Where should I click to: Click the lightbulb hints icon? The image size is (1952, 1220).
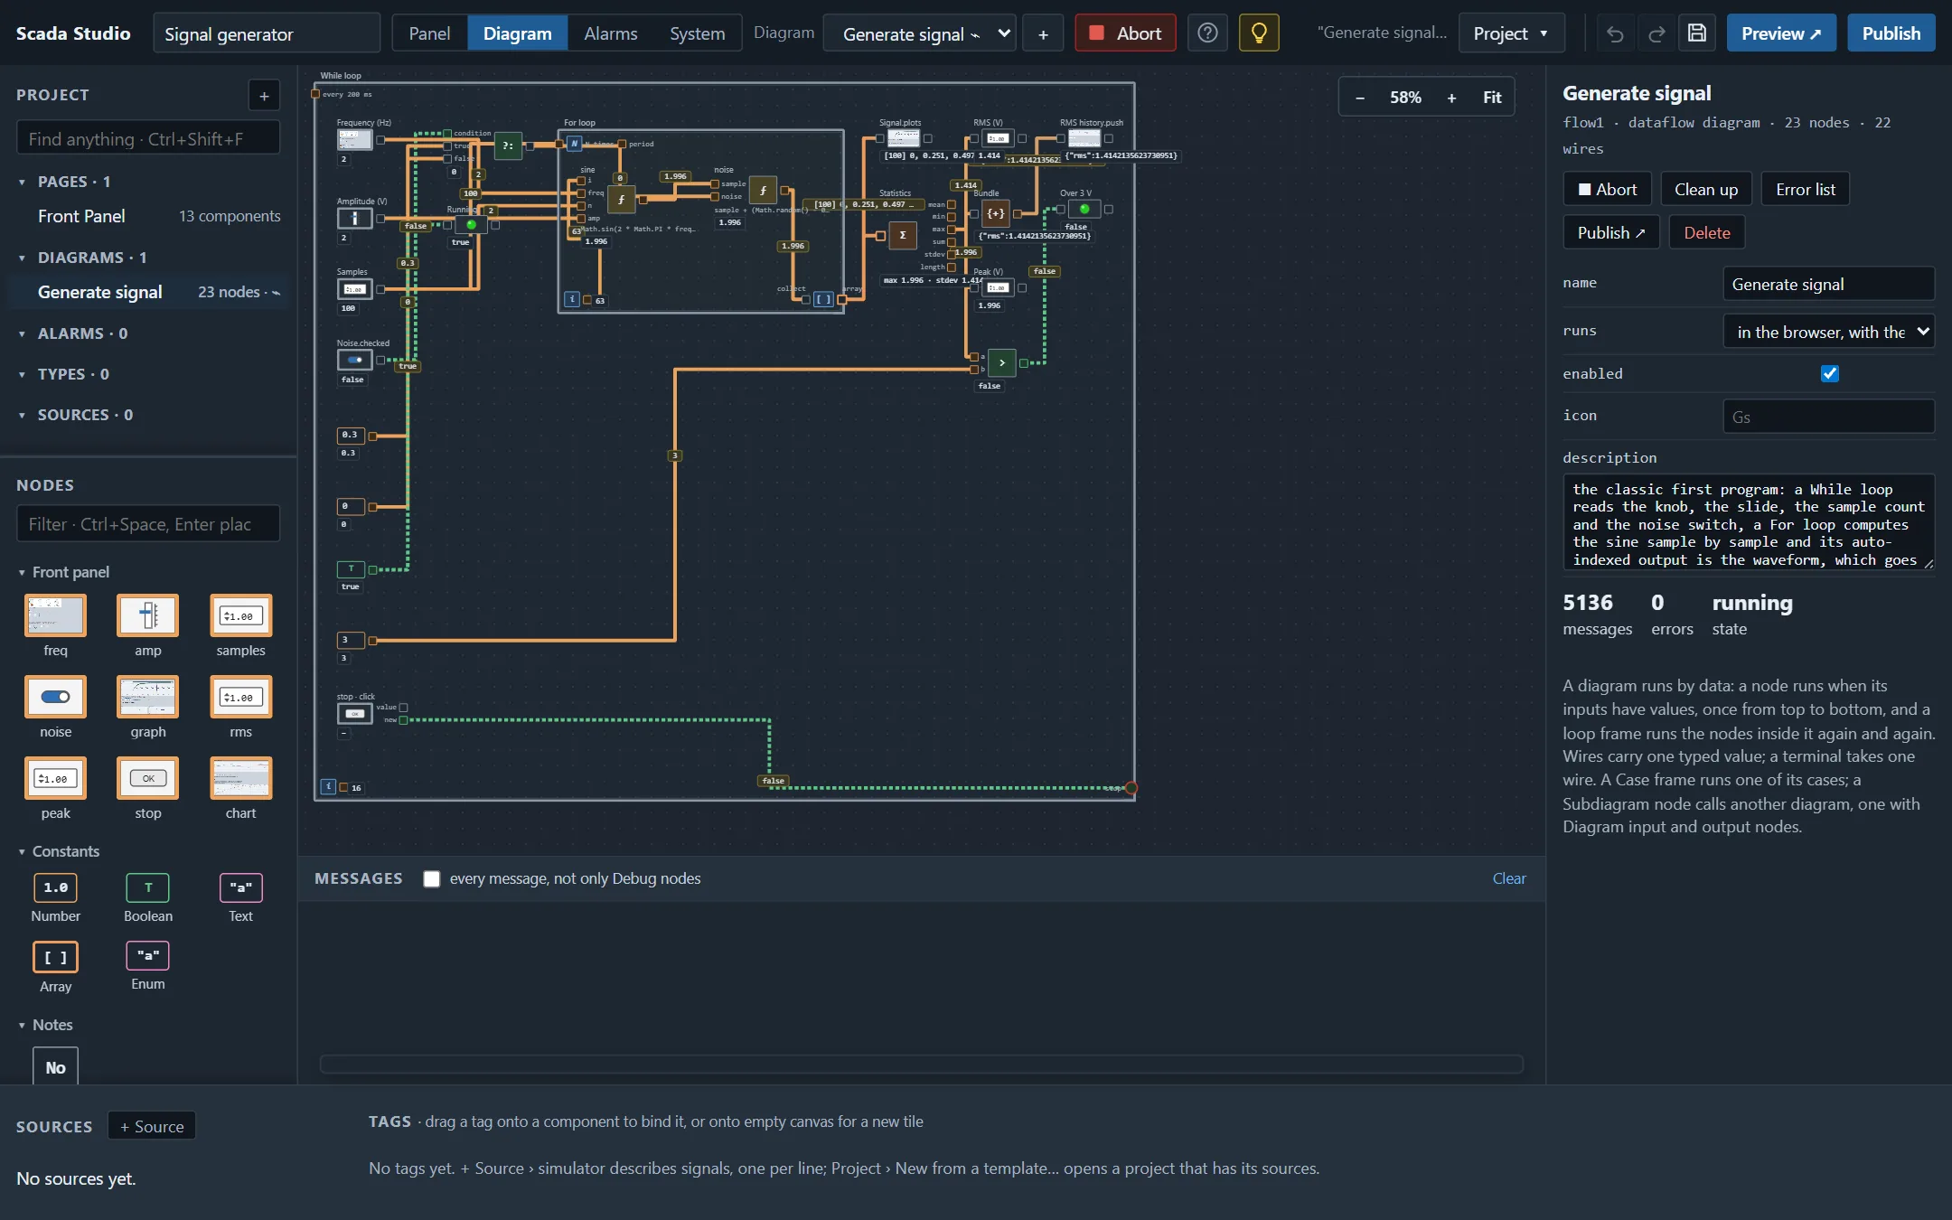point(1259,33)
